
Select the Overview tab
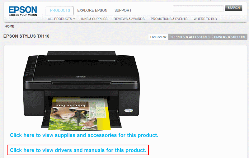pyautogui.click(x=158, y=37)
